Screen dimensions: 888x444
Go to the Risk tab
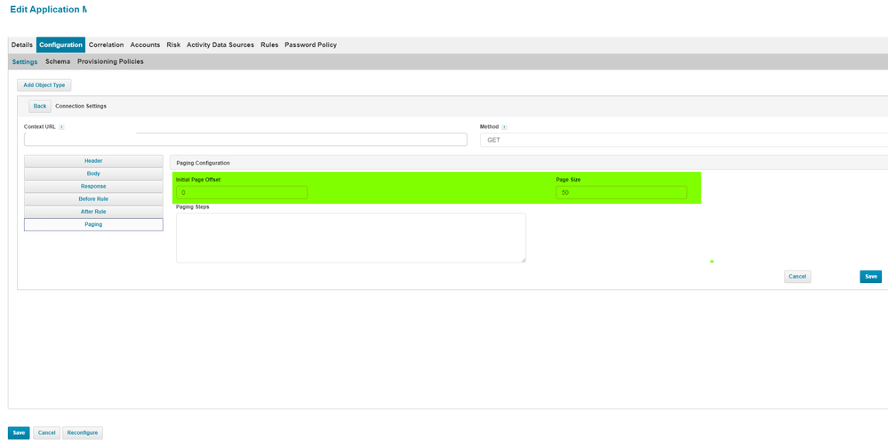point(173,44)
